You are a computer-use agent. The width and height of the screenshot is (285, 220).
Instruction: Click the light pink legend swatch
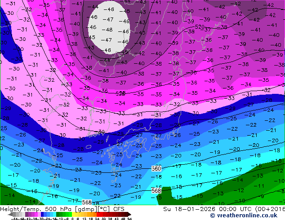tap(39, 215)
